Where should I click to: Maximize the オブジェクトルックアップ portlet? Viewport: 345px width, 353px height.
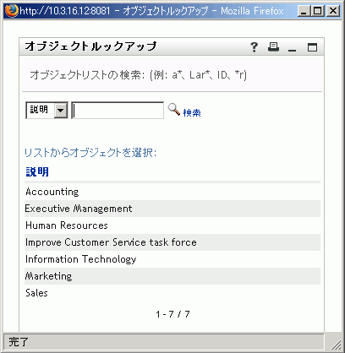tap(312, 47)
